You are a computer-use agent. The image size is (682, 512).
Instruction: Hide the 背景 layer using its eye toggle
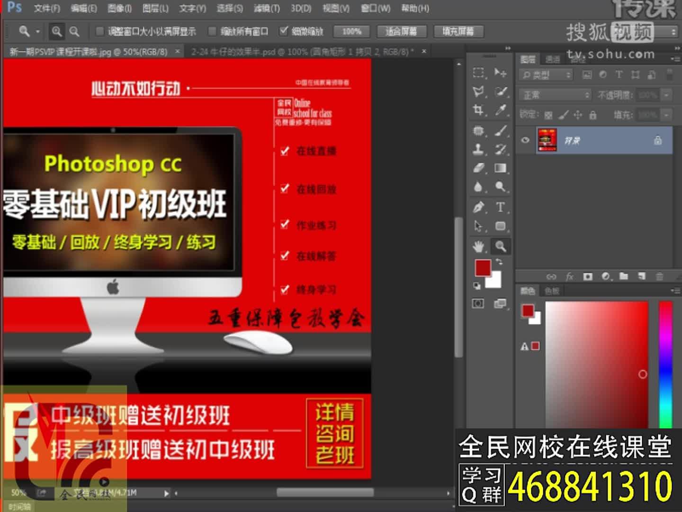coord(526,140)
